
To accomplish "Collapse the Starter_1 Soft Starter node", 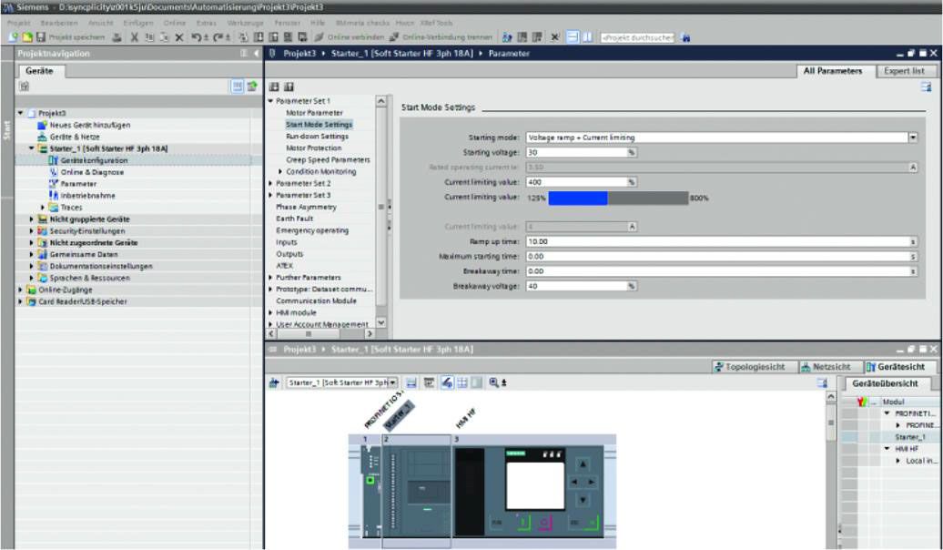I will (32, 148).
